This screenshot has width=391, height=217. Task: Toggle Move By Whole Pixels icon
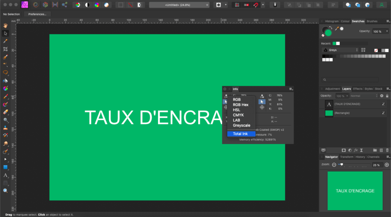(246, 5)
